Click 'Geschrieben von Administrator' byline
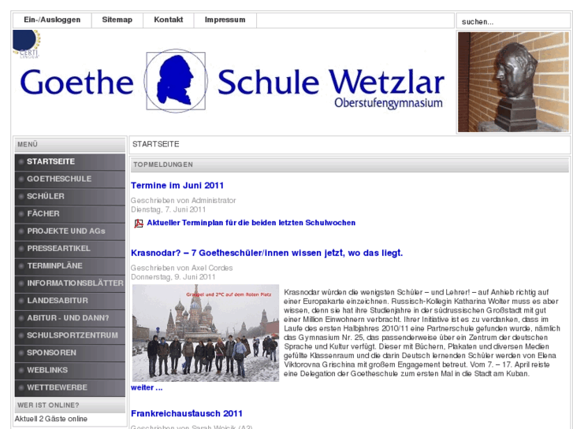 click(183, 201)
